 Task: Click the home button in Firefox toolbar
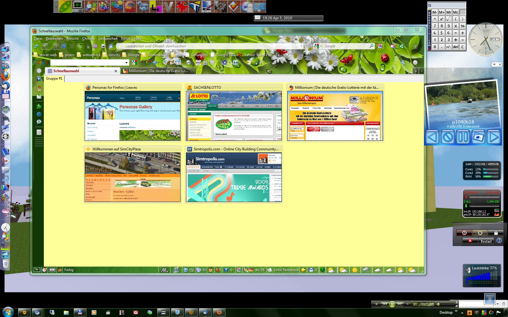point(111,46)
